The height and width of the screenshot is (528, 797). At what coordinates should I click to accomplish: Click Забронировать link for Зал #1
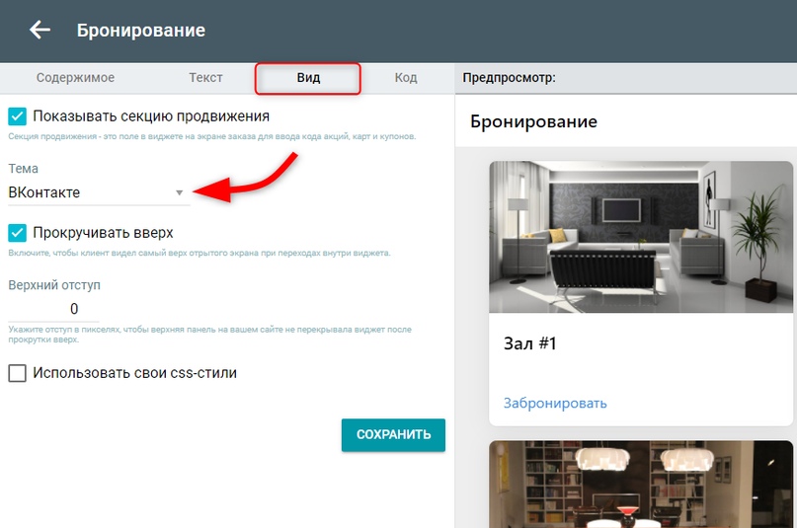pyautogui.click(x=555, y=403)
